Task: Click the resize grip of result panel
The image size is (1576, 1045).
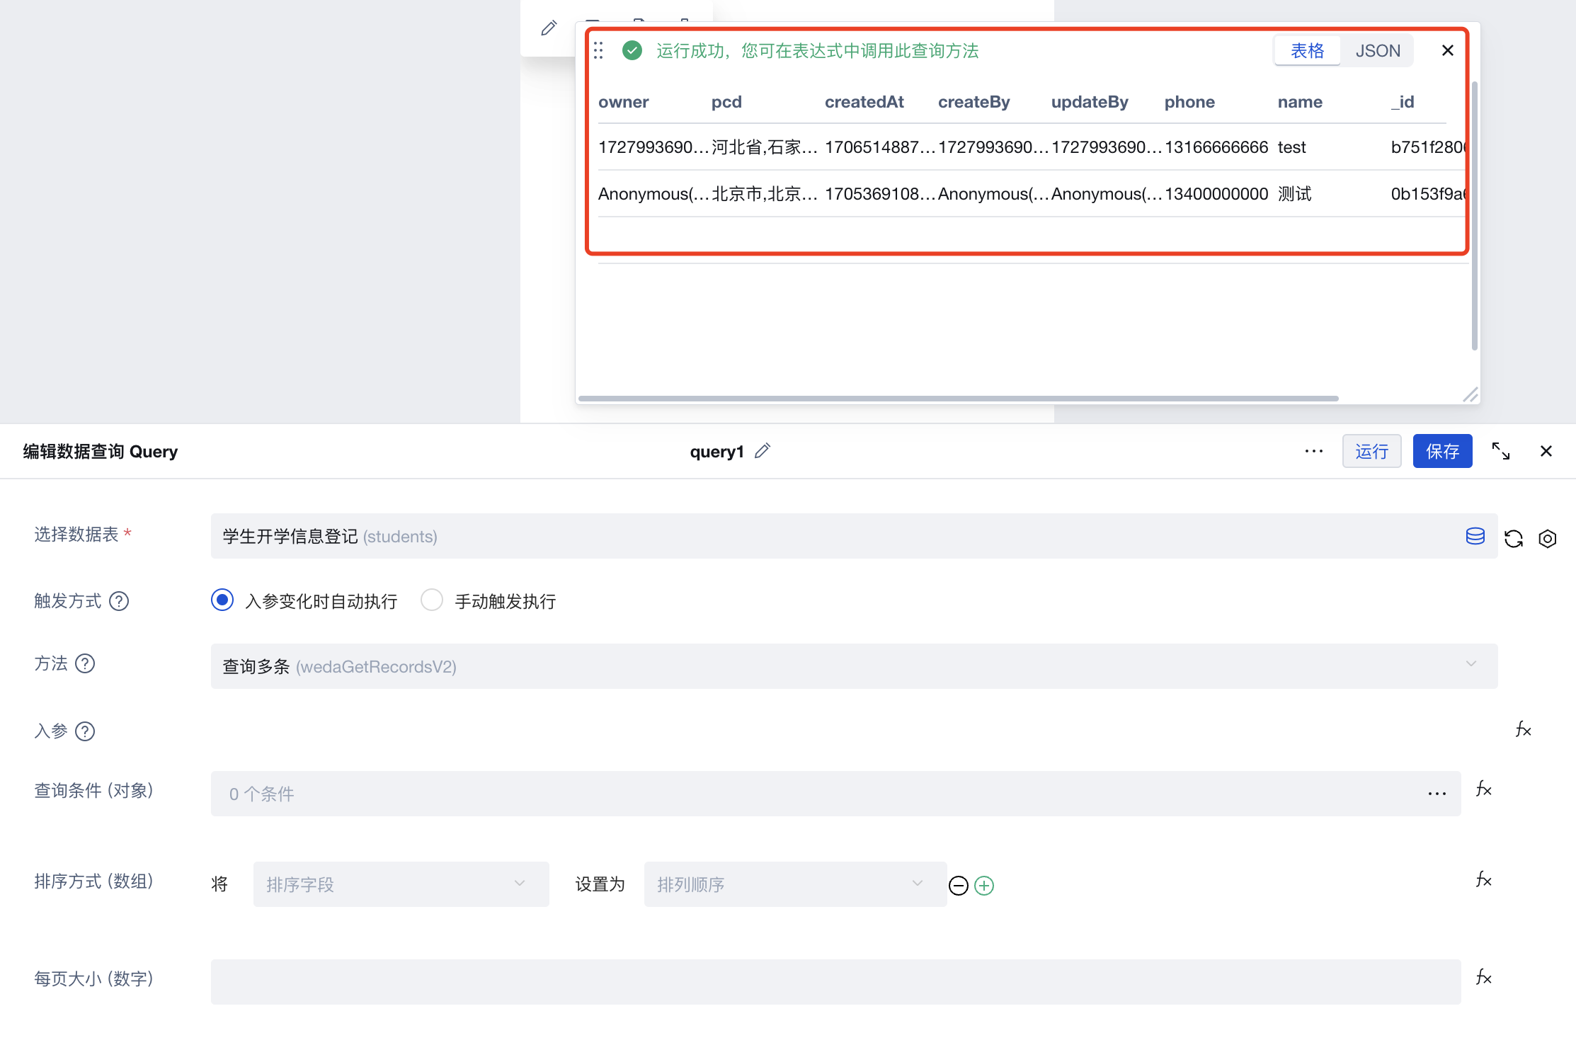Action: (1471, 394)
